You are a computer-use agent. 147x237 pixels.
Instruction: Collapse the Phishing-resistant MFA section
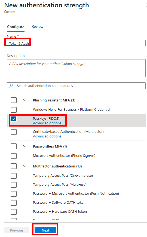click(x=25, y=100)
